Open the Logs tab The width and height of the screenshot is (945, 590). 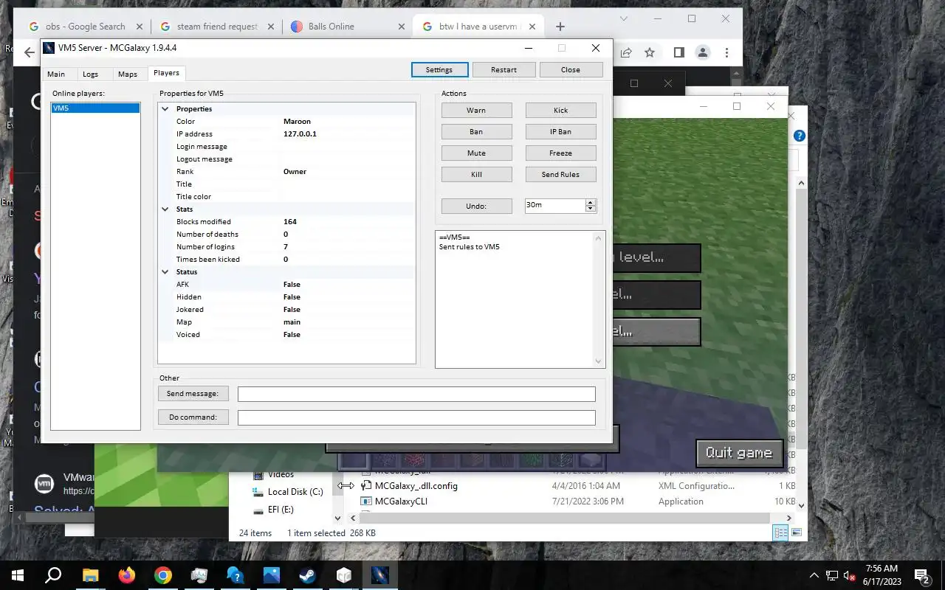click(x=90, y=74)
